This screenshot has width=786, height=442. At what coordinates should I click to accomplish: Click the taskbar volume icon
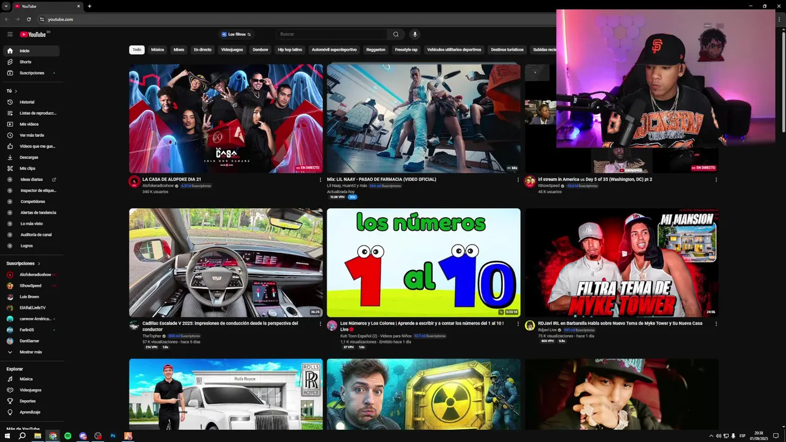tap(718, 436)
